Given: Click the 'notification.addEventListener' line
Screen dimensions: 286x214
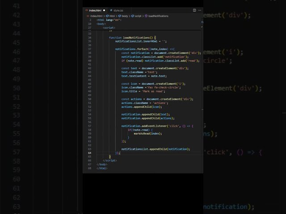Looking at the screenshot, I should [157, 126].
